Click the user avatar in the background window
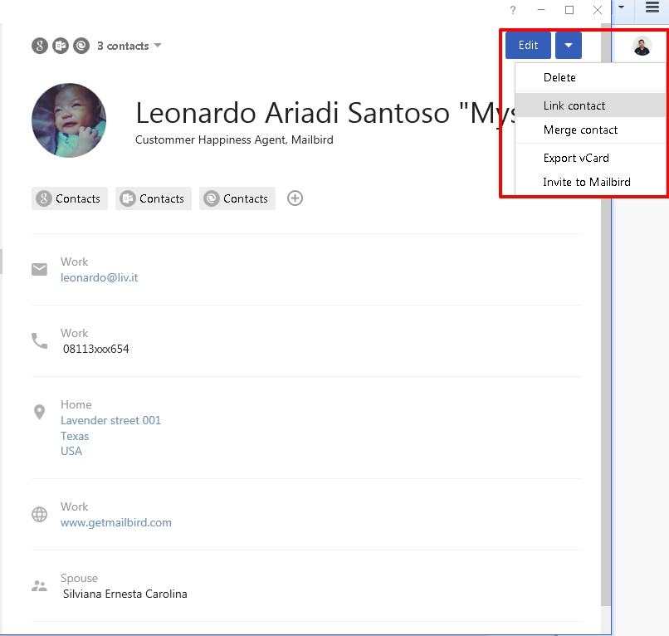 click(642, 46)
